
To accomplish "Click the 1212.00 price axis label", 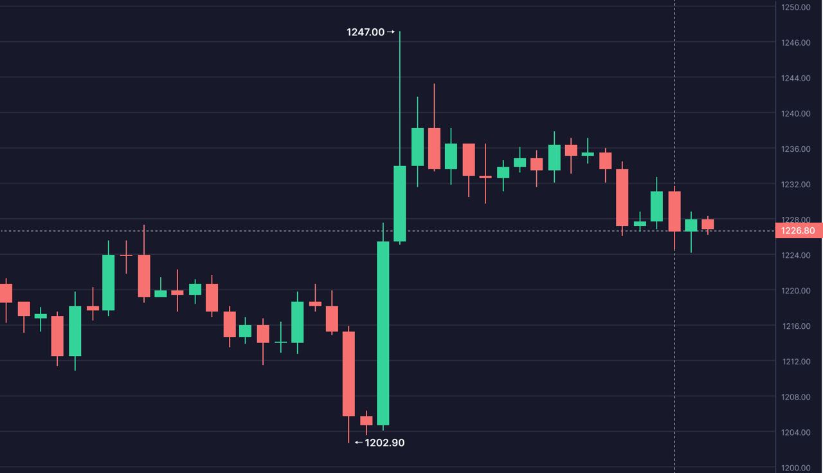I will (x=795, y=362).
